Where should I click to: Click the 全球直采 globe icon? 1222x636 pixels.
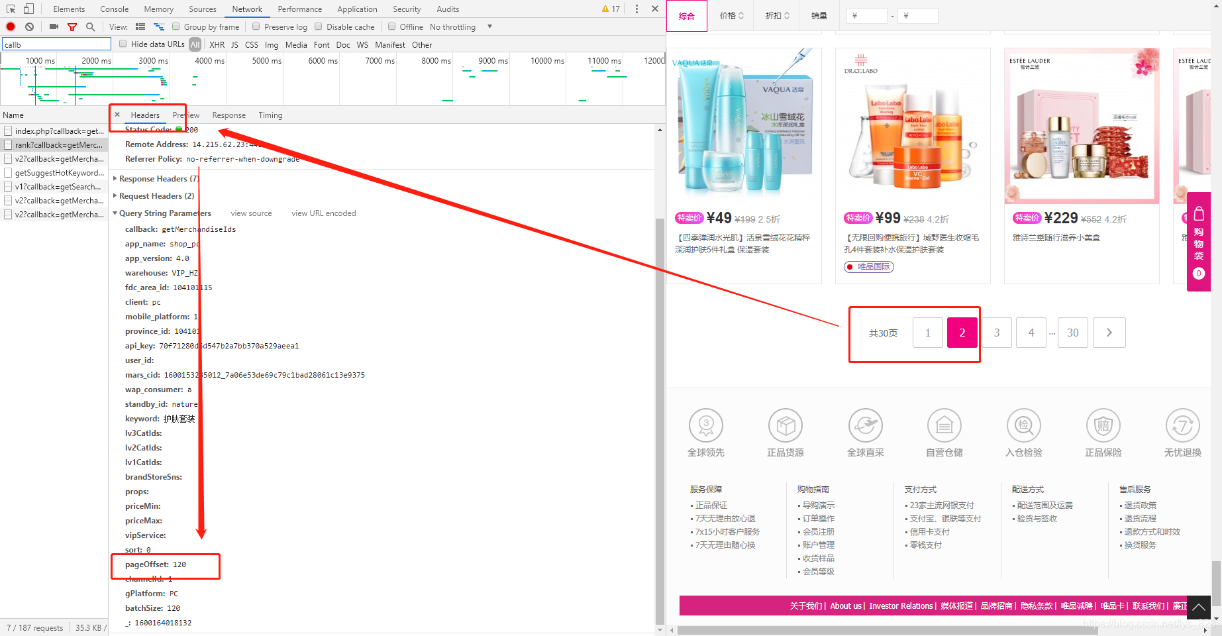coord(866,425)
